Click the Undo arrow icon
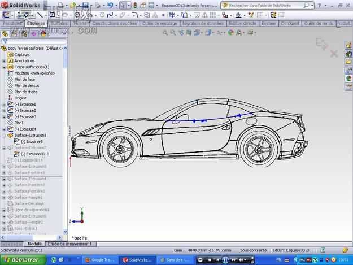The height and width of the screenshot is (265, 353). 110,5
